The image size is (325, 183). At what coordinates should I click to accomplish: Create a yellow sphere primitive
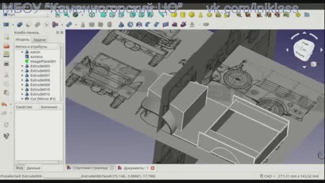pyautogui.click(x=192, y=15)
